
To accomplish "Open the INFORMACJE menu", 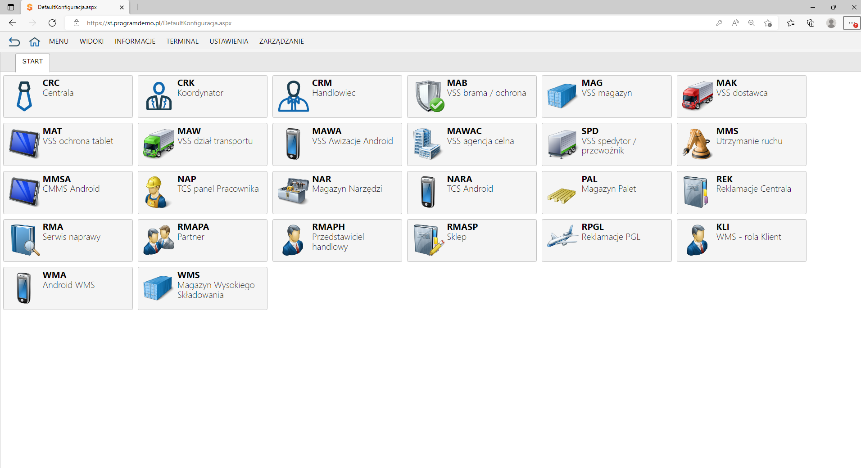I will [135, 41].
